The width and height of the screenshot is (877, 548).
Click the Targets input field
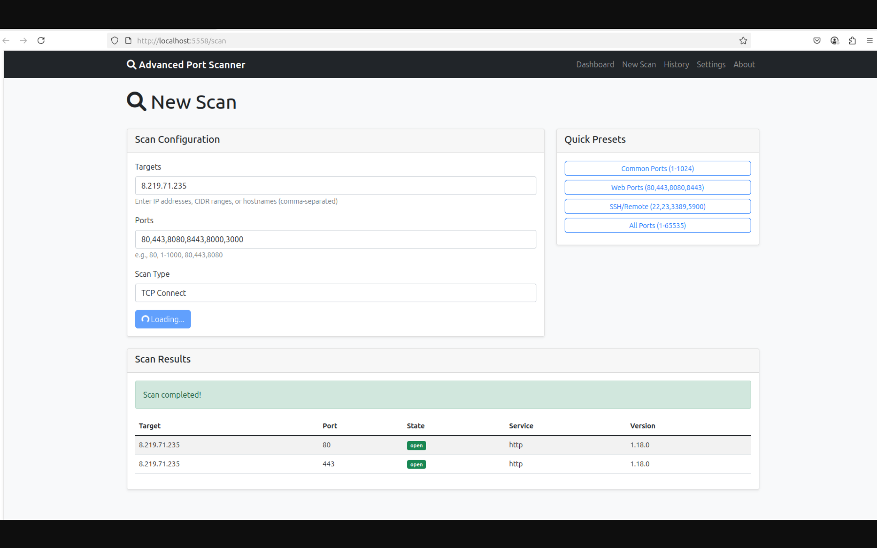click(335, 186)
